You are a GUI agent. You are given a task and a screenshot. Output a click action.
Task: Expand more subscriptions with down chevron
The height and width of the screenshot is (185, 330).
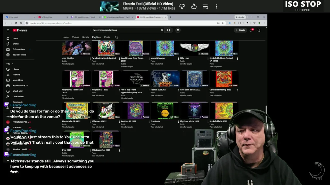pyautogui.click(x=8, y=161)
